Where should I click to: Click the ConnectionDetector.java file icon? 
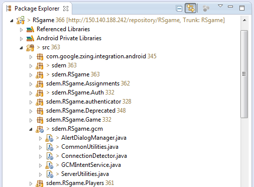(50, 156)
